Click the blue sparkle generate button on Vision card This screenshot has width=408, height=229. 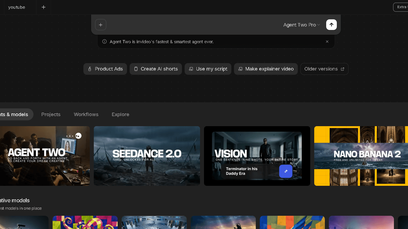[286, 171]
